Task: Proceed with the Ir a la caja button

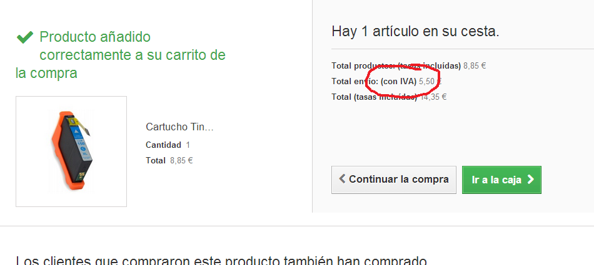Action: tap(501, 180)
